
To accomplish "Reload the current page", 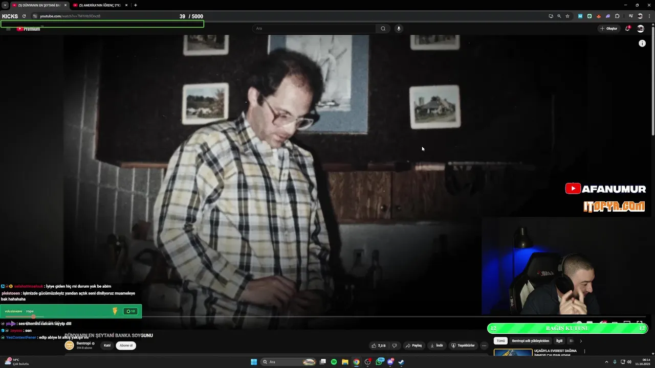I will click(x=24, y=16).
